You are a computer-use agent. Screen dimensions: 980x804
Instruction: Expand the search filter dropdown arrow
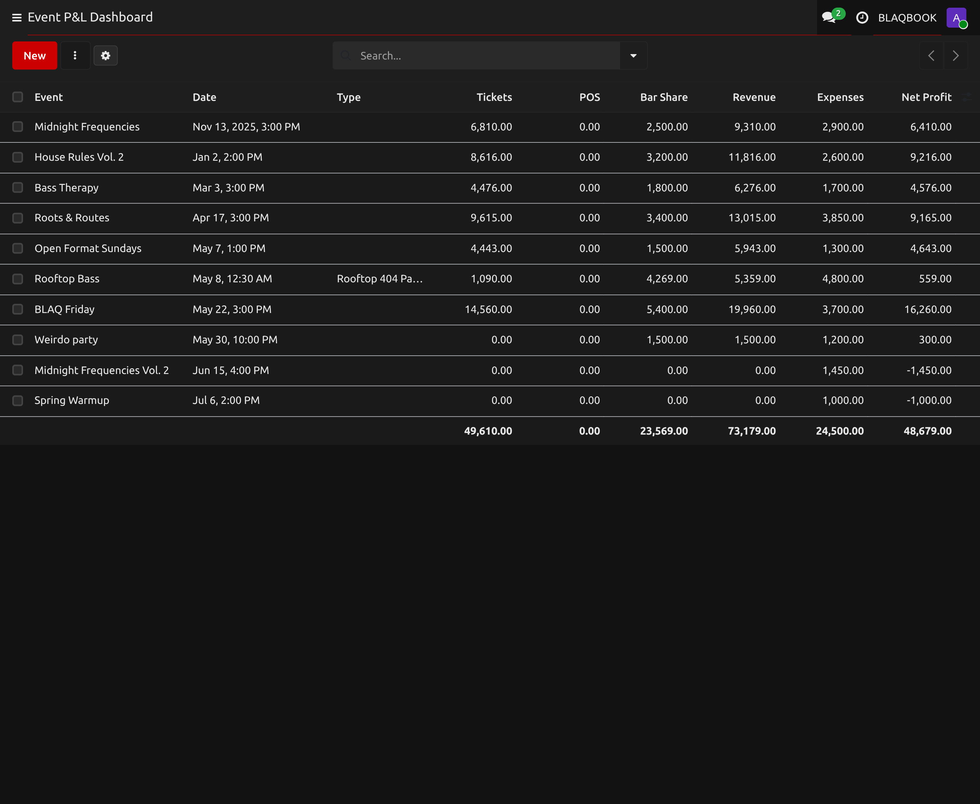click(634, 56)
